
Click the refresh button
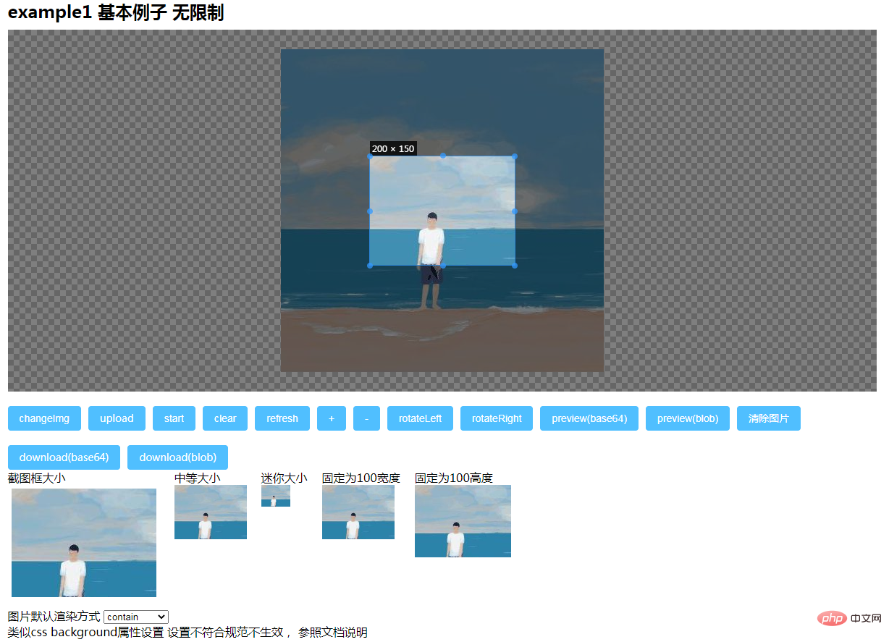[x=282, y=418]
